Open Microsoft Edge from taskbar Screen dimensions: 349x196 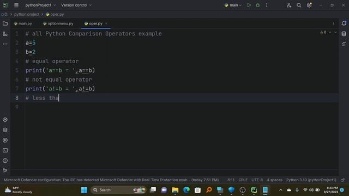(186, 190)
